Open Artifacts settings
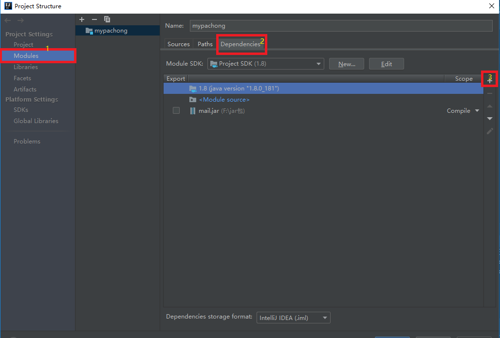The height and width of the screenshot is (338, 500). (x=25, y=89)
